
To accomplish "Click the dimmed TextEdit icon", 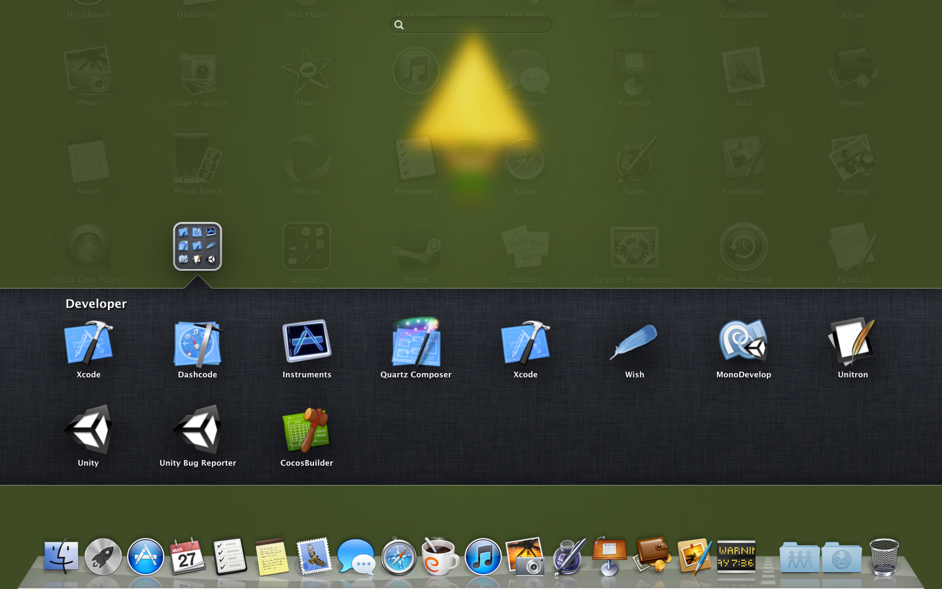I will (x=853, y=247).
